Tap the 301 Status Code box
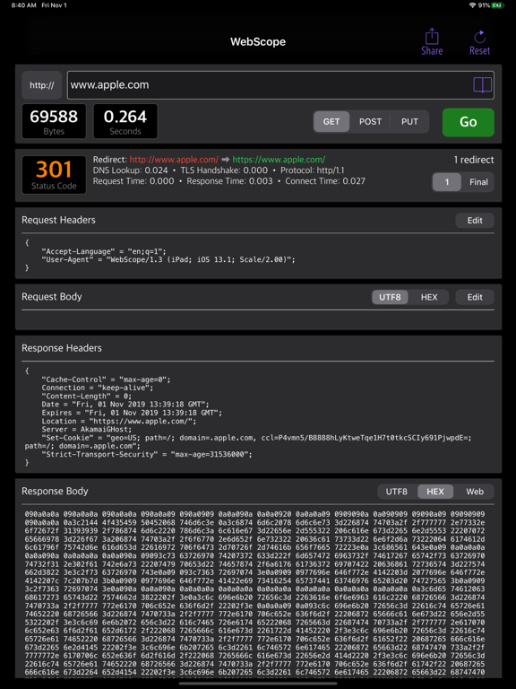This screenshot has width=516, height=689. (x=54, y=174)
